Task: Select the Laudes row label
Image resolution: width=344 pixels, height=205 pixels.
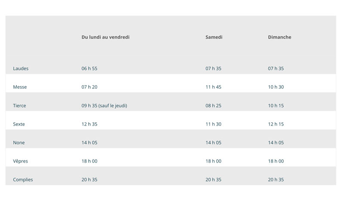Action: pos(21,69)
